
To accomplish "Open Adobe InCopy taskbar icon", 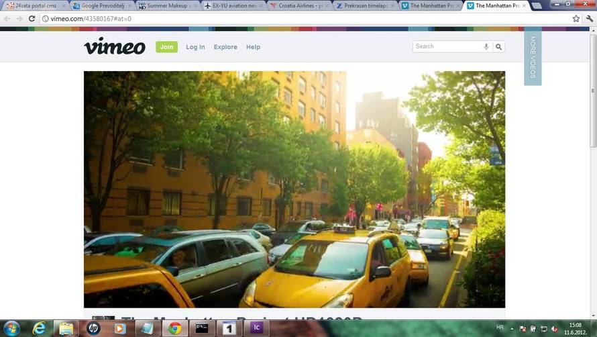I will point(257,328).
